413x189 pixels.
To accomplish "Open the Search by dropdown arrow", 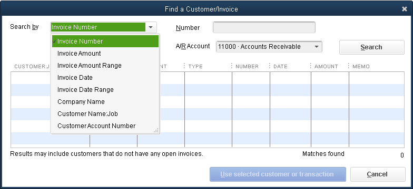I will [x=151, y=27].
